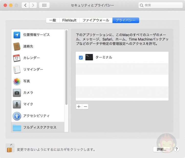Viewport: 185px width, 158px height.
Task: Select the location services arrow icon
Action: pos(17,35)
